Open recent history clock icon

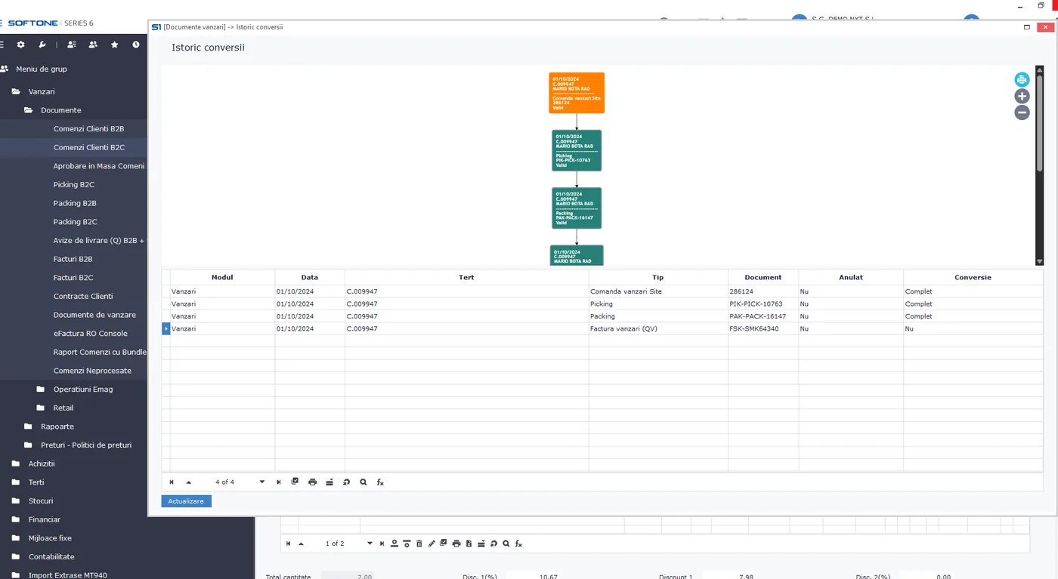(x=136, y=45)
